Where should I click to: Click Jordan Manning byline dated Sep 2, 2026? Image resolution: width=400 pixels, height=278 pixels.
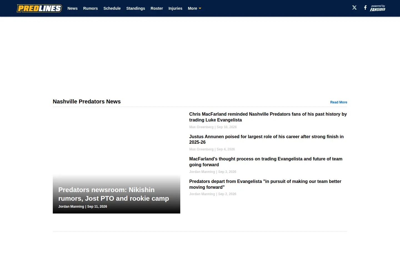(213, 194)
